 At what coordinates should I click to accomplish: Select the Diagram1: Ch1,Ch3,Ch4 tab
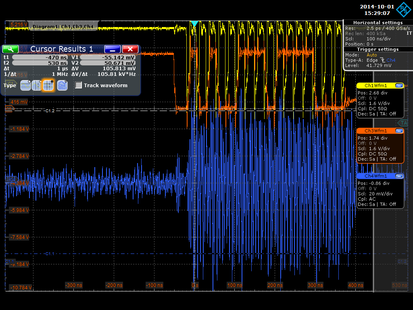coord(63,27)
